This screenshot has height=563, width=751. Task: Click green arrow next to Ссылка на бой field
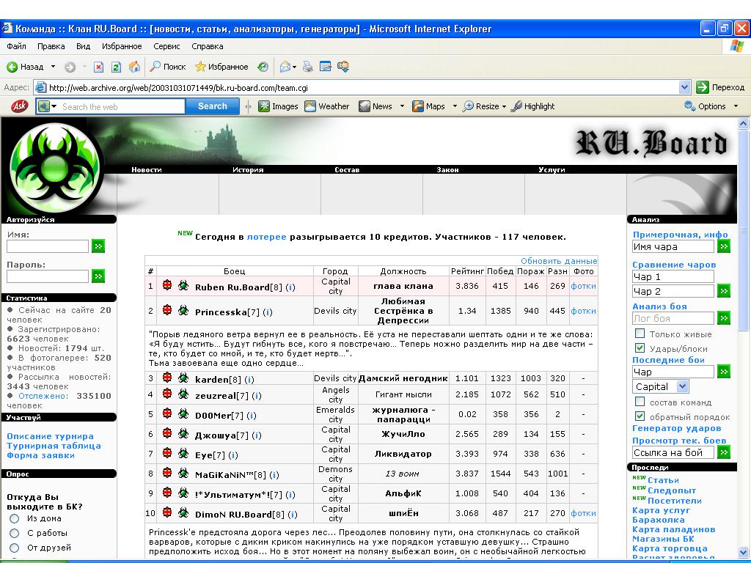pyautogui.click(x=724, y=452)
